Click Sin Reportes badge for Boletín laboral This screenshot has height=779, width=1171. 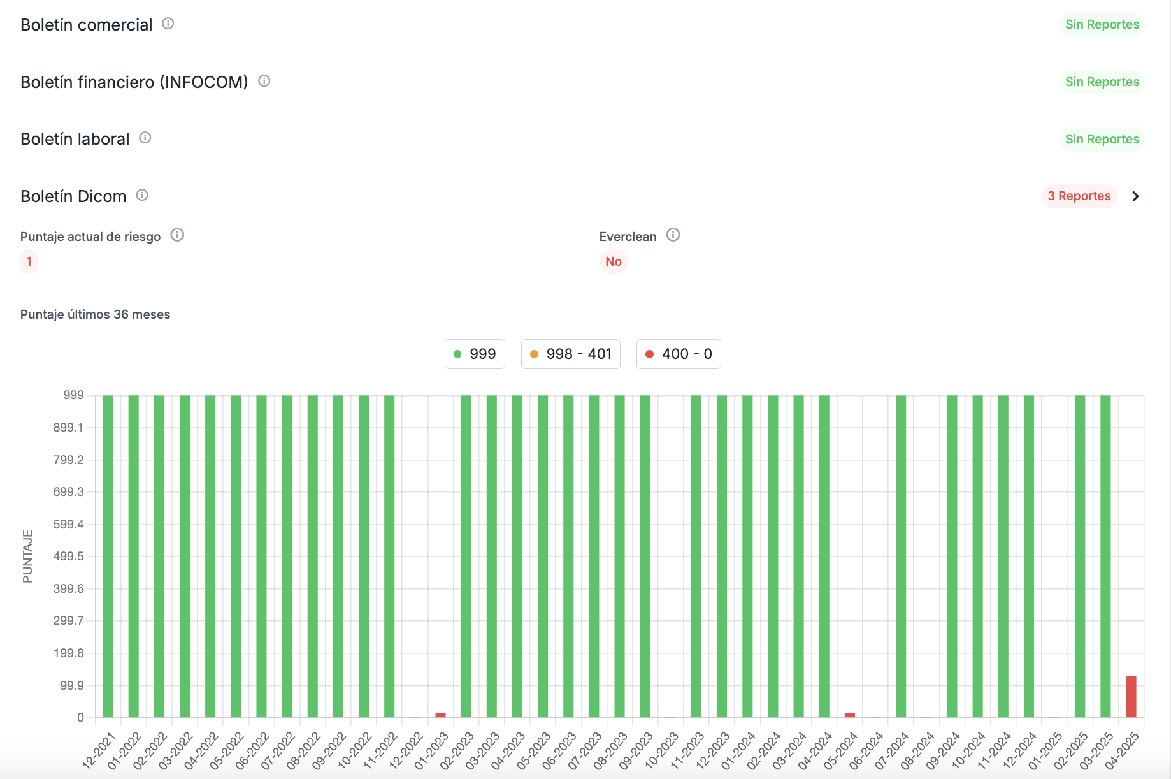click(1102, 139)
